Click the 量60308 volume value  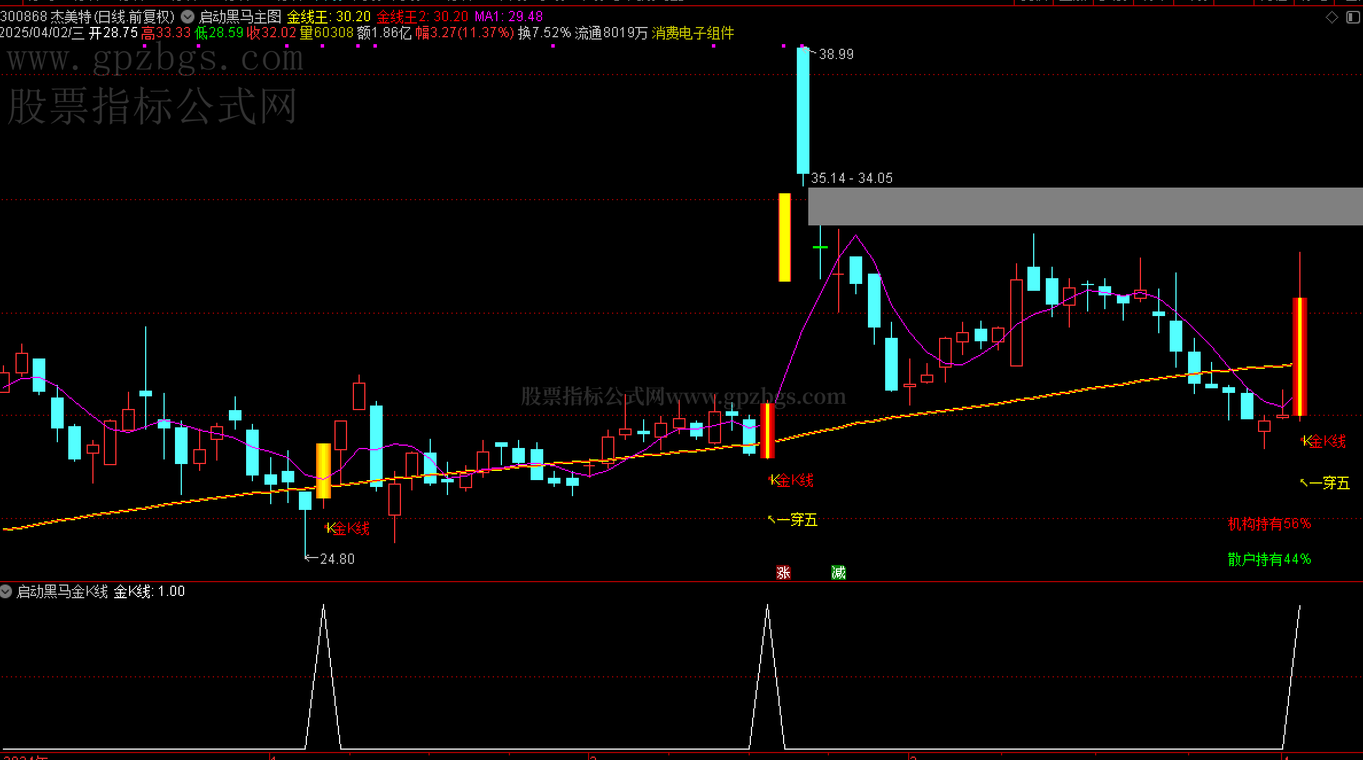coord(326,33)
